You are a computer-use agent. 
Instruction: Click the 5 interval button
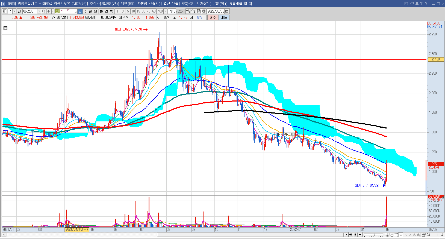click(128, 11)
